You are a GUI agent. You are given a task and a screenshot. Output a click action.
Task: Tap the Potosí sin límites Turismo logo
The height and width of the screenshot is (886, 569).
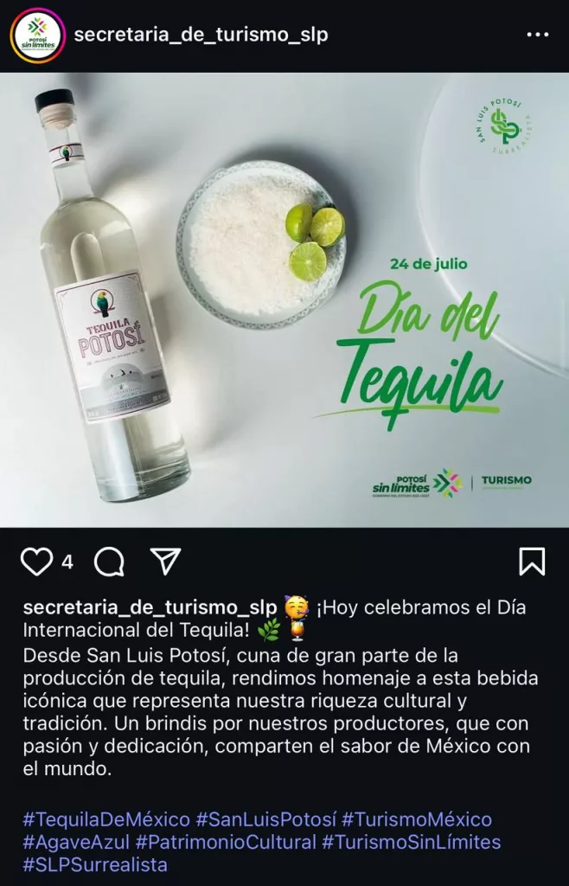click(x=451, y=483)
